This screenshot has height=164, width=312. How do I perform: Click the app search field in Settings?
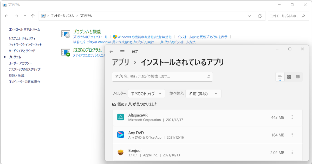click(162, 77)
